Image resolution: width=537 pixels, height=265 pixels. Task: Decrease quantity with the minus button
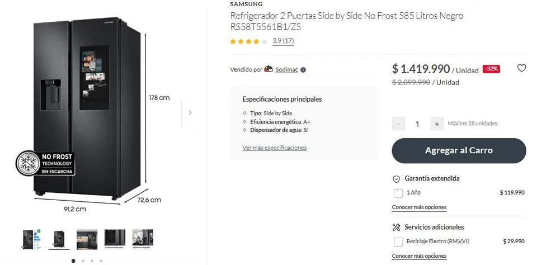(x=399, y=124)
